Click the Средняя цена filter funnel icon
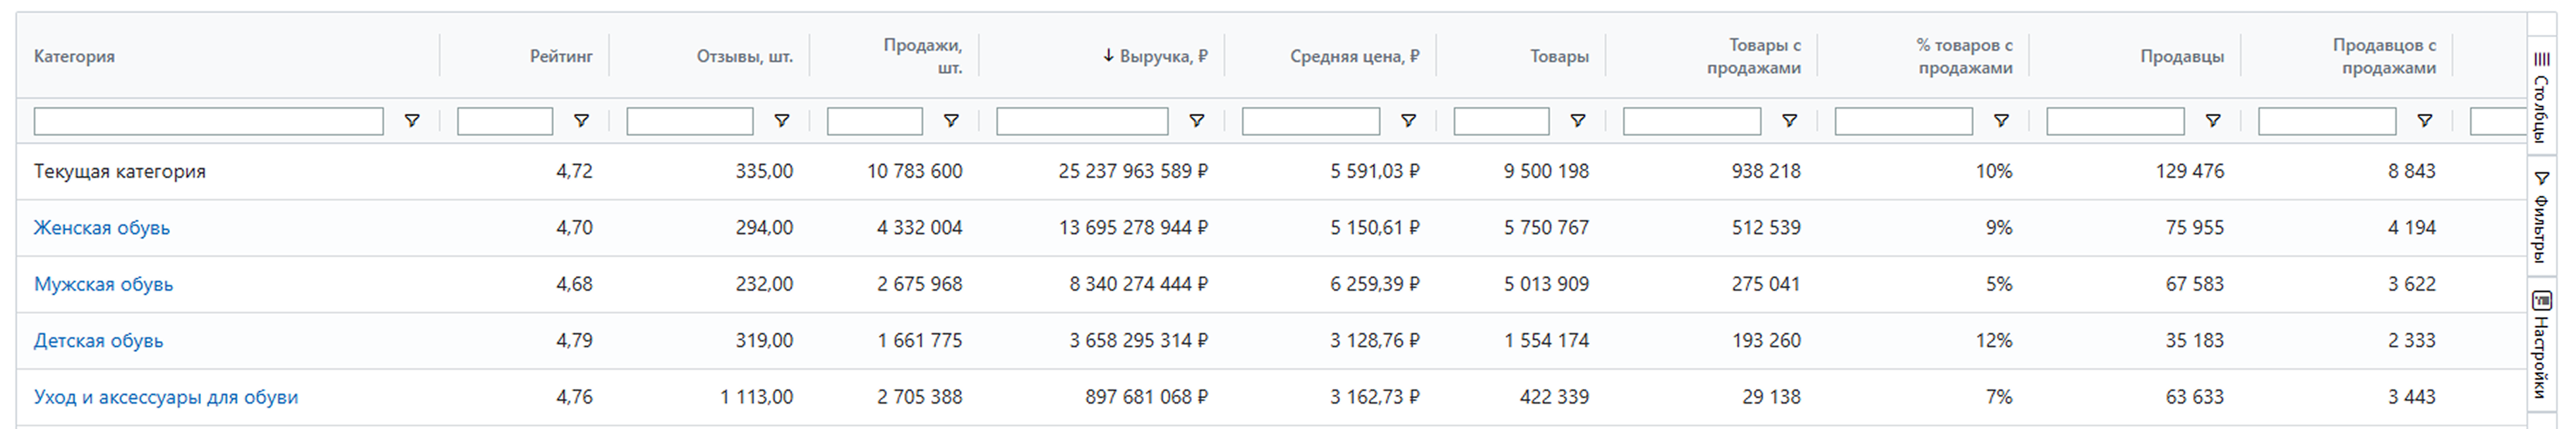The width and height of the screenshot is (2576, 429). 1407,121
